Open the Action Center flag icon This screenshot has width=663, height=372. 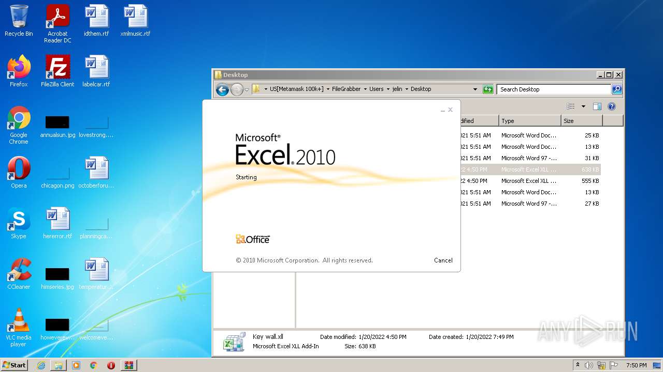tap(613, 365)
